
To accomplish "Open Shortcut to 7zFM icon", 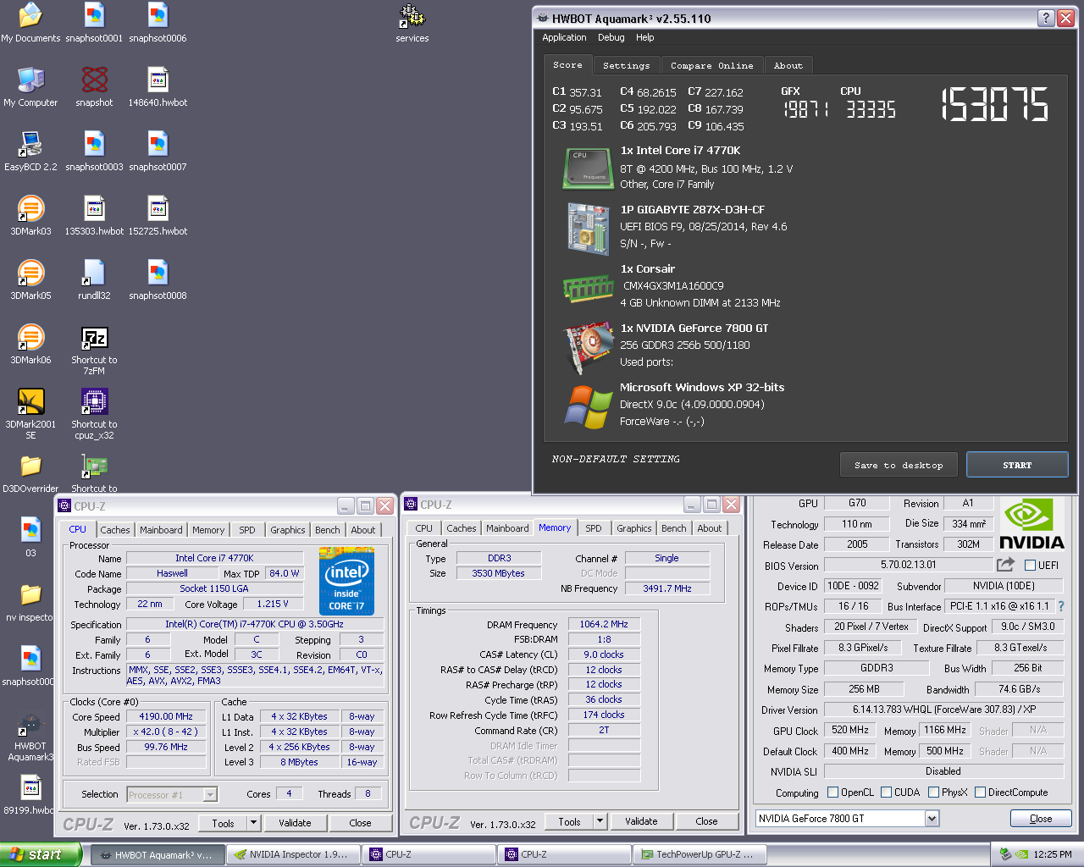I will 94,350.
